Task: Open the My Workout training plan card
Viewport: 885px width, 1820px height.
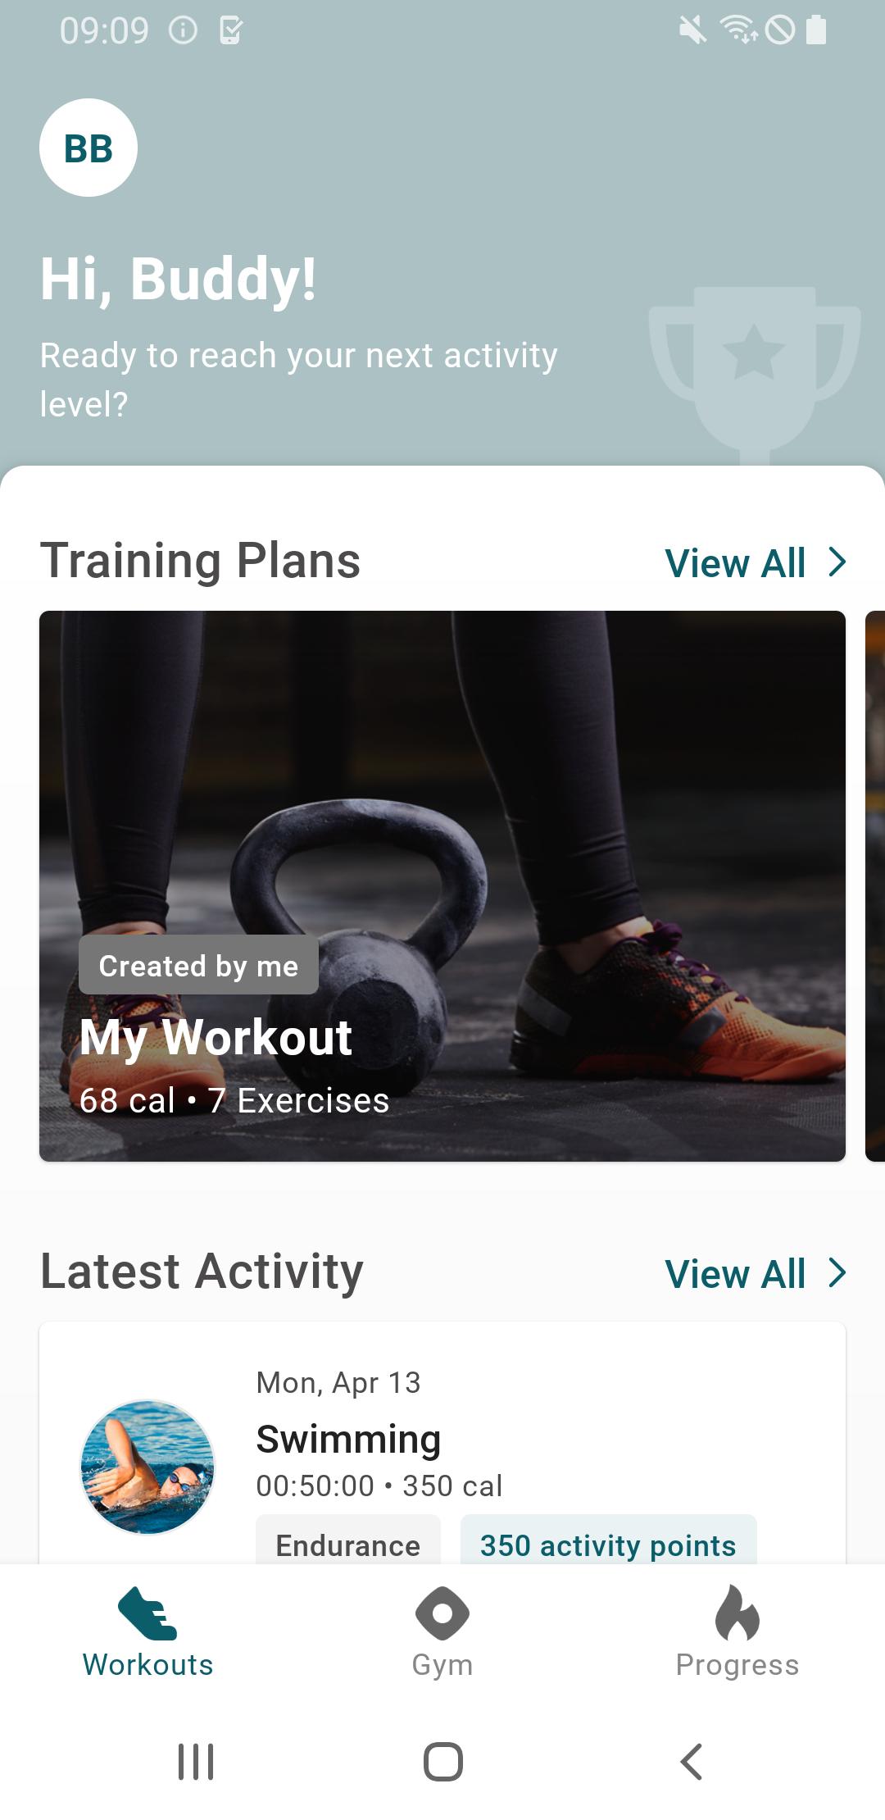Action: 442,886
